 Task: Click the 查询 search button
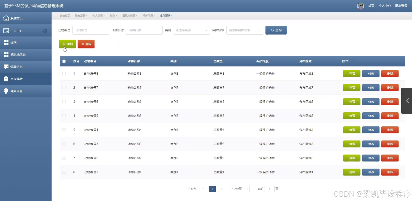point(276,30)
